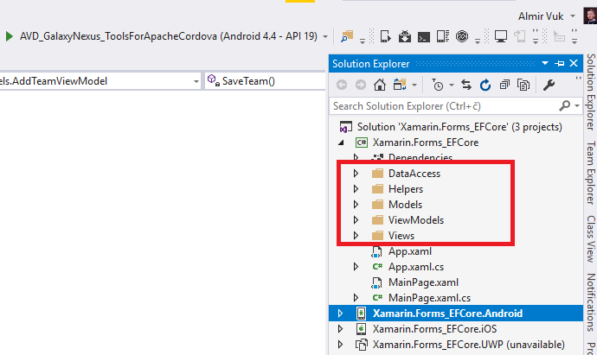This screenshot has width=597, height=355.
Task: Select the Xamarin.Forms_EFCore.UWP (unavailable) project
Action: click(468, 345)
